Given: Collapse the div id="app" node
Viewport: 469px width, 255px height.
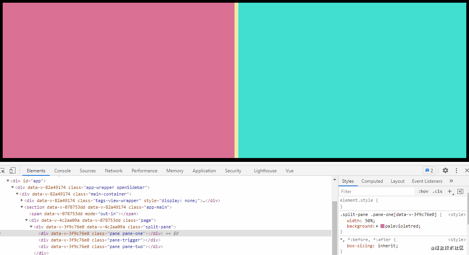Looking at the screenshot, I should (8, 181).
